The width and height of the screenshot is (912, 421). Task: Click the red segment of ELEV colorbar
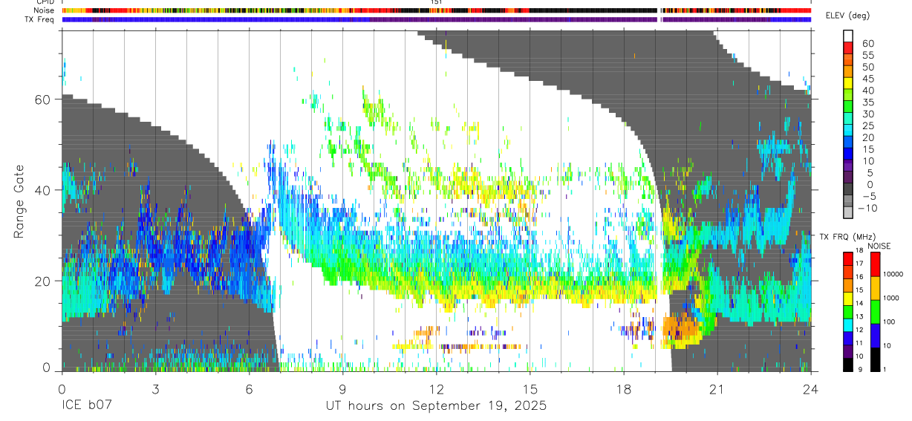point(848,48)
